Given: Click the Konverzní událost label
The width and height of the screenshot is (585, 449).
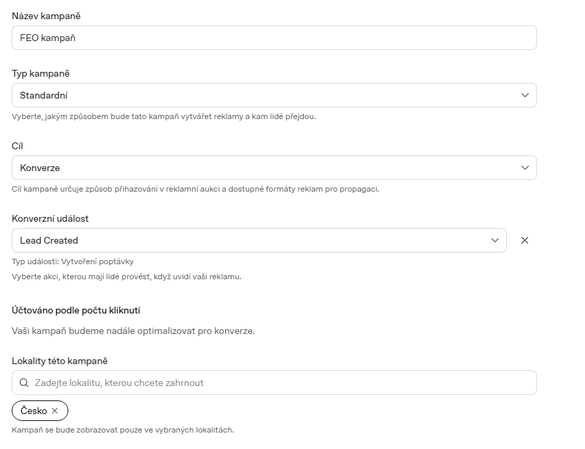Looking at the screenshot, I should (x=51, y=218).
